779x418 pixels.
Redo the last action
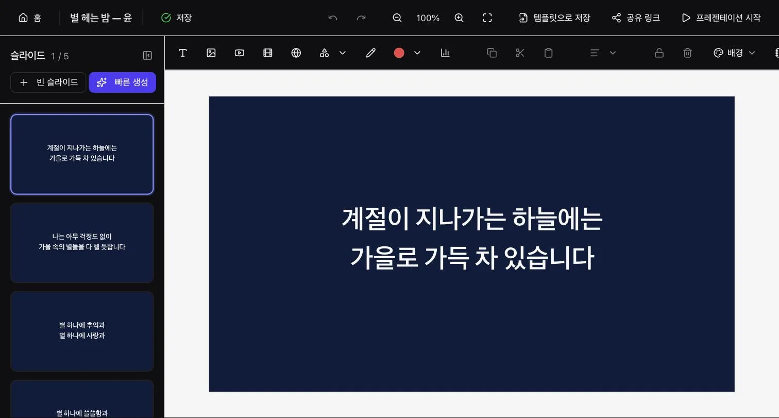tap(361, 18)
